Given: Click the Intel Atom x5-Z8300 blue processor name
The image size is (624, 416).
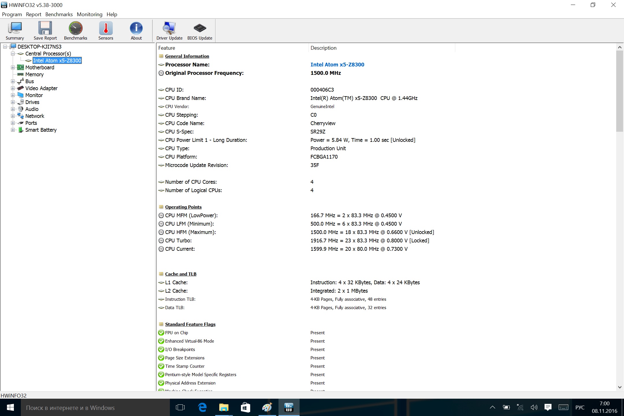Looking at the screenshot, I should tap(337, 64).
